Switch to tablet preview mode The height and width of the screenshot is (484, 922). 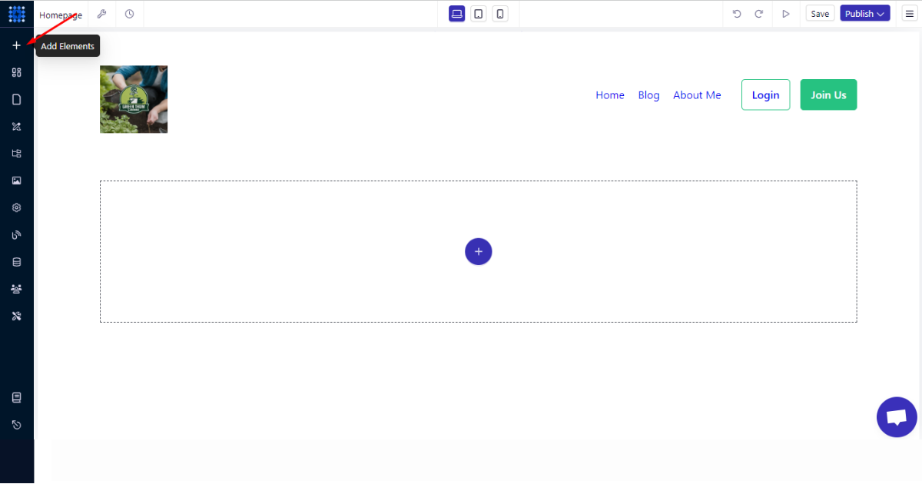479,14
